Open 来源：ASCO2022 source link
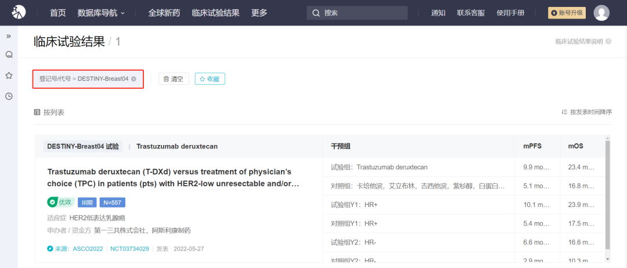The width and height of the screenshot is (627, 268). click(x=75, y=249)
